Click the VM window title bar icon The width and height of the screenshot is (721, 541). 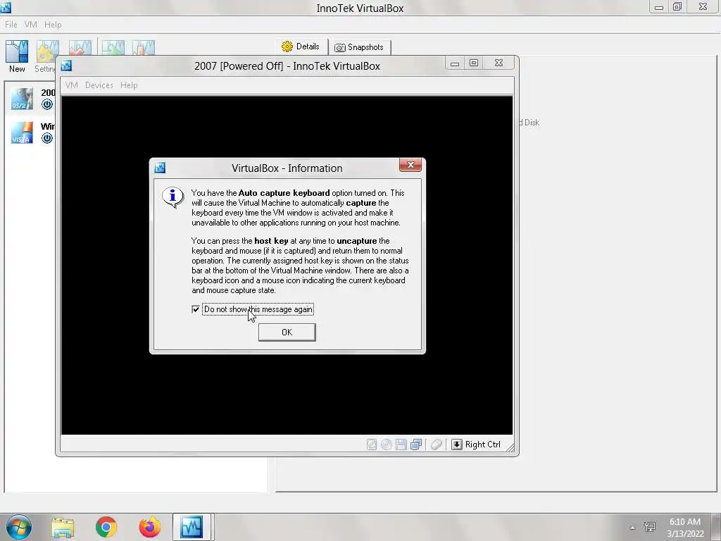point(67,66)
